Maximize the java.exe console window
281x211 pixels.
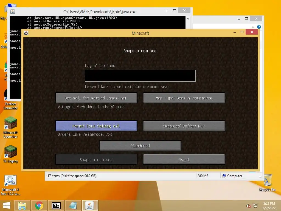click(174, 10)
